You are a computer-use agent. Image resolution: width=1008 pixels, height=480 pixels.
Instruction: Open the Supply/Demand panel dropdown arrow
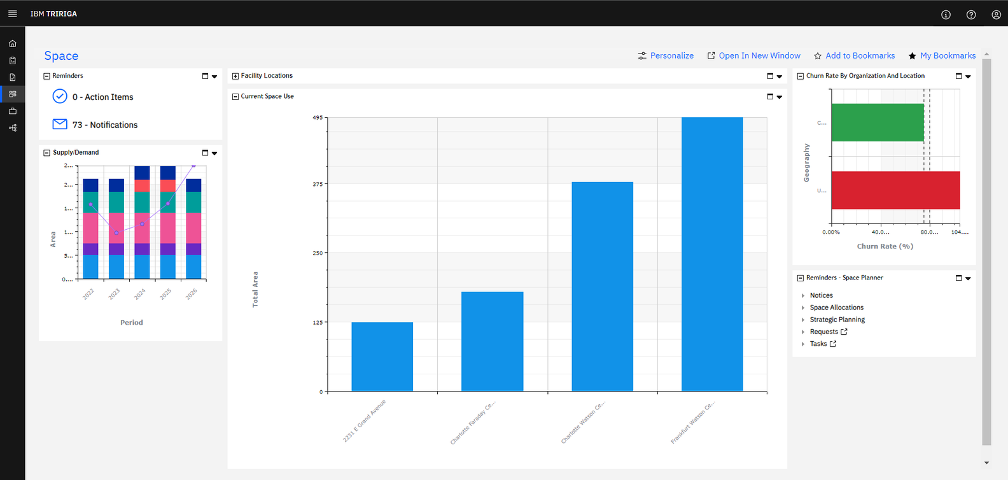(x=214, y=153)
